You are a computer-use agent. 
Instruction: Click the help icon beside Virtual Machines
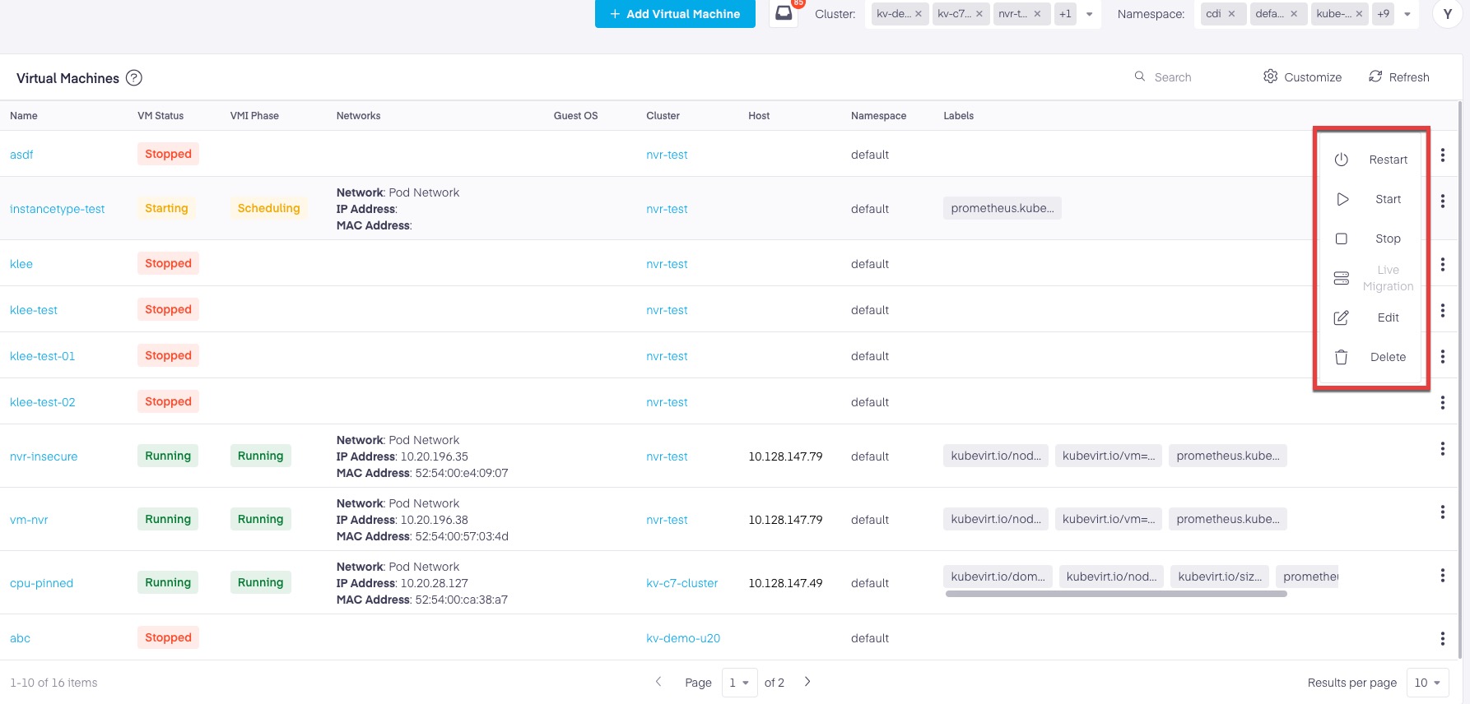click(x=134, y=78)
